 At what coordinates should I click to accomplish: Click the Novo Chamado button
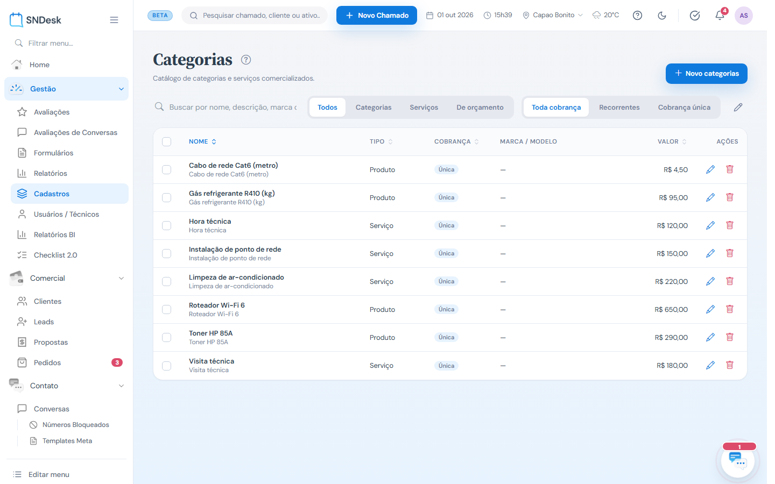pos(377,15)
